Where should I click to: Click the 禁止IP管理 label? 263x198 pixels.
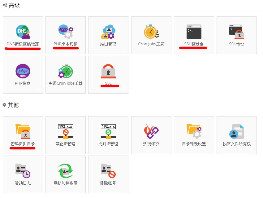click(x=65, y=144)
